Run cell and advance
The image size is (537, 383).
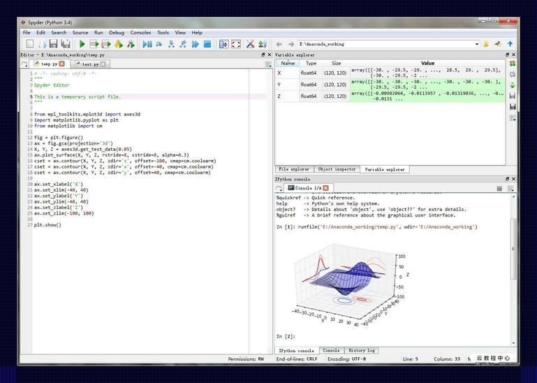106,44
